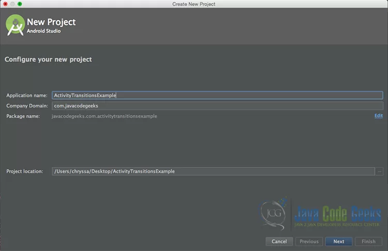The image size is (388, 251).
Task: Click the Cancel button
Action: click(x=279, y=241)
